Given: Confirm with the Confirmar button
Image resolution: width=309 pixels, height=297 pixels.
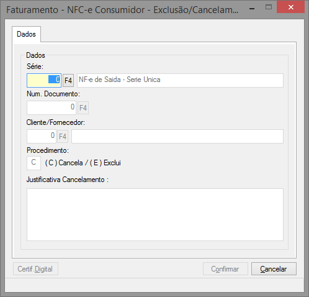Looking at the screenshot, I should [225, 269].
